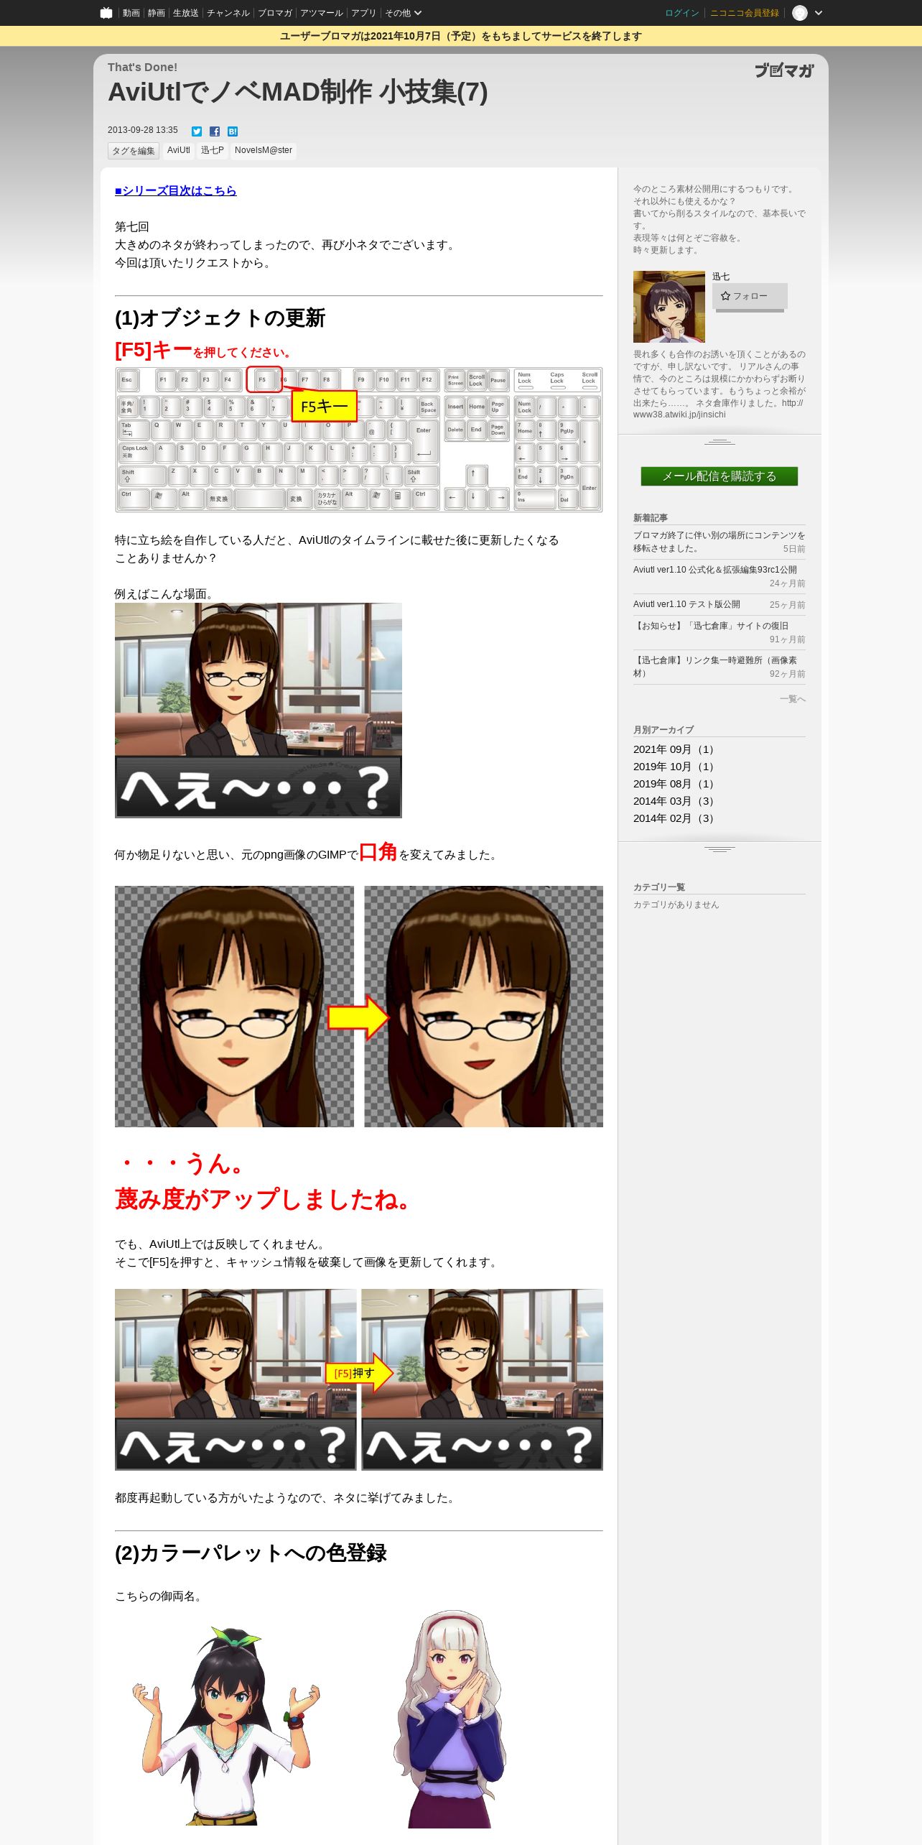This screenshot has height=1845, width=922.
Task: Open 静画 in the top menu
Action: coord(157,13)
